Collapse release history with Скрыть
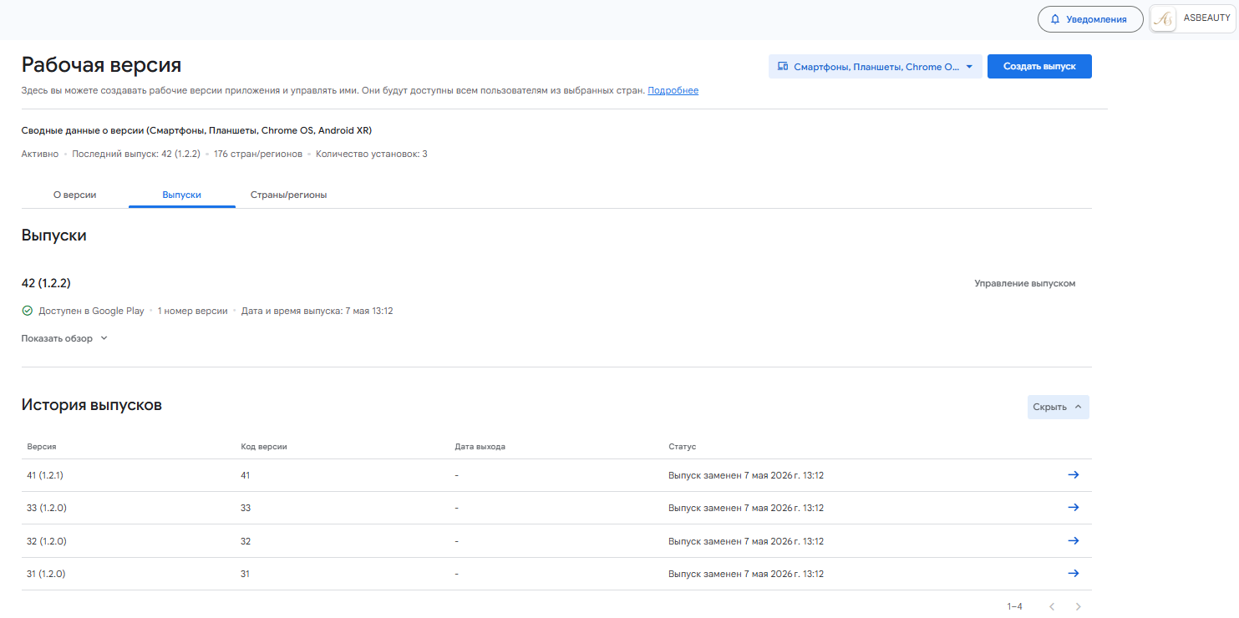Image resolution: width=1239 pixels, height=618 pixels. 1059,407
